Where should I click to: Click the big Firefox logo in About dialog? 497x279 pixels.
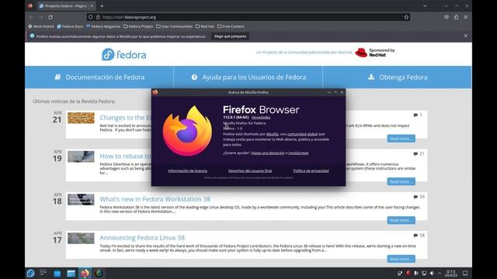click(x=187, y=131)
